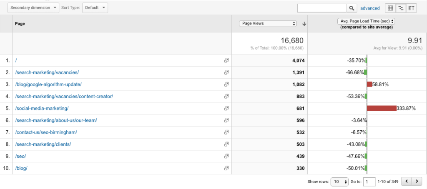Click the -66.68% load time value

355,72
